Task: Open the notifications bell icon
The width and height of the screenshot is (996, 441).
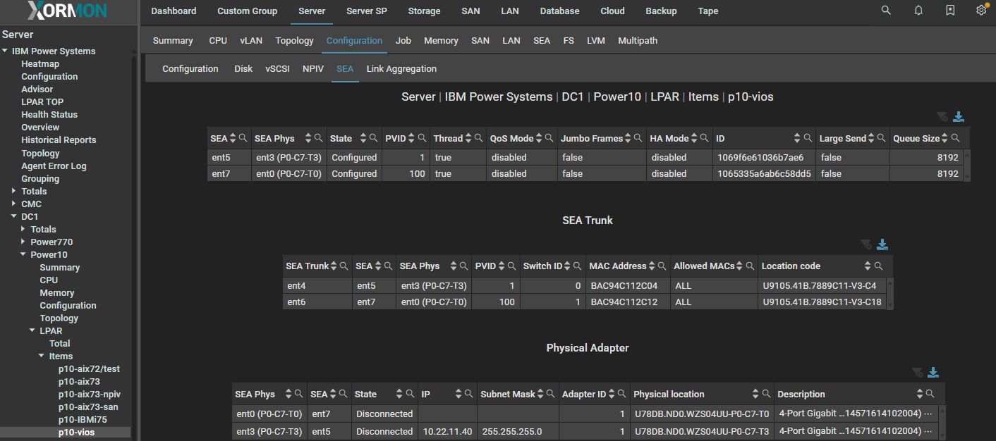Action: (918, 11)
